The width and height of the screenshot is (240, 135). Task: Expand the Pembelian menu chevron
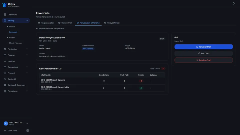pos(27,49)
